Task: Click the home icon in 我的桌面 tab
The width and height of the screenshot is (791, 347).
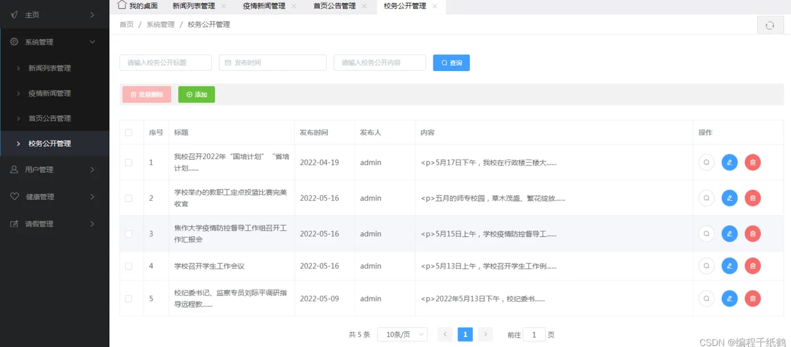Action: pyautogui.click(x=121, y=5)
